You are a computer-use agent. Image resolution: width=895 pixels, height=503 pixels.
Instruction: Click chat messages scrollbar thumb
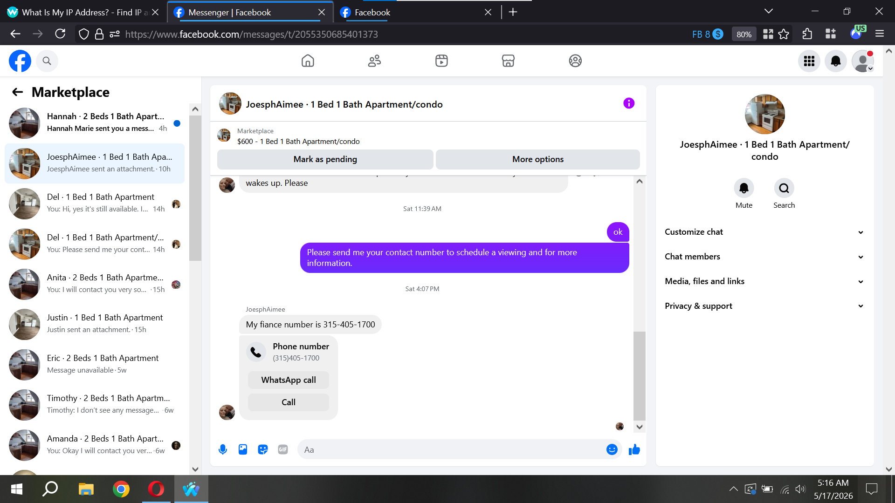(x=640, y=376)
